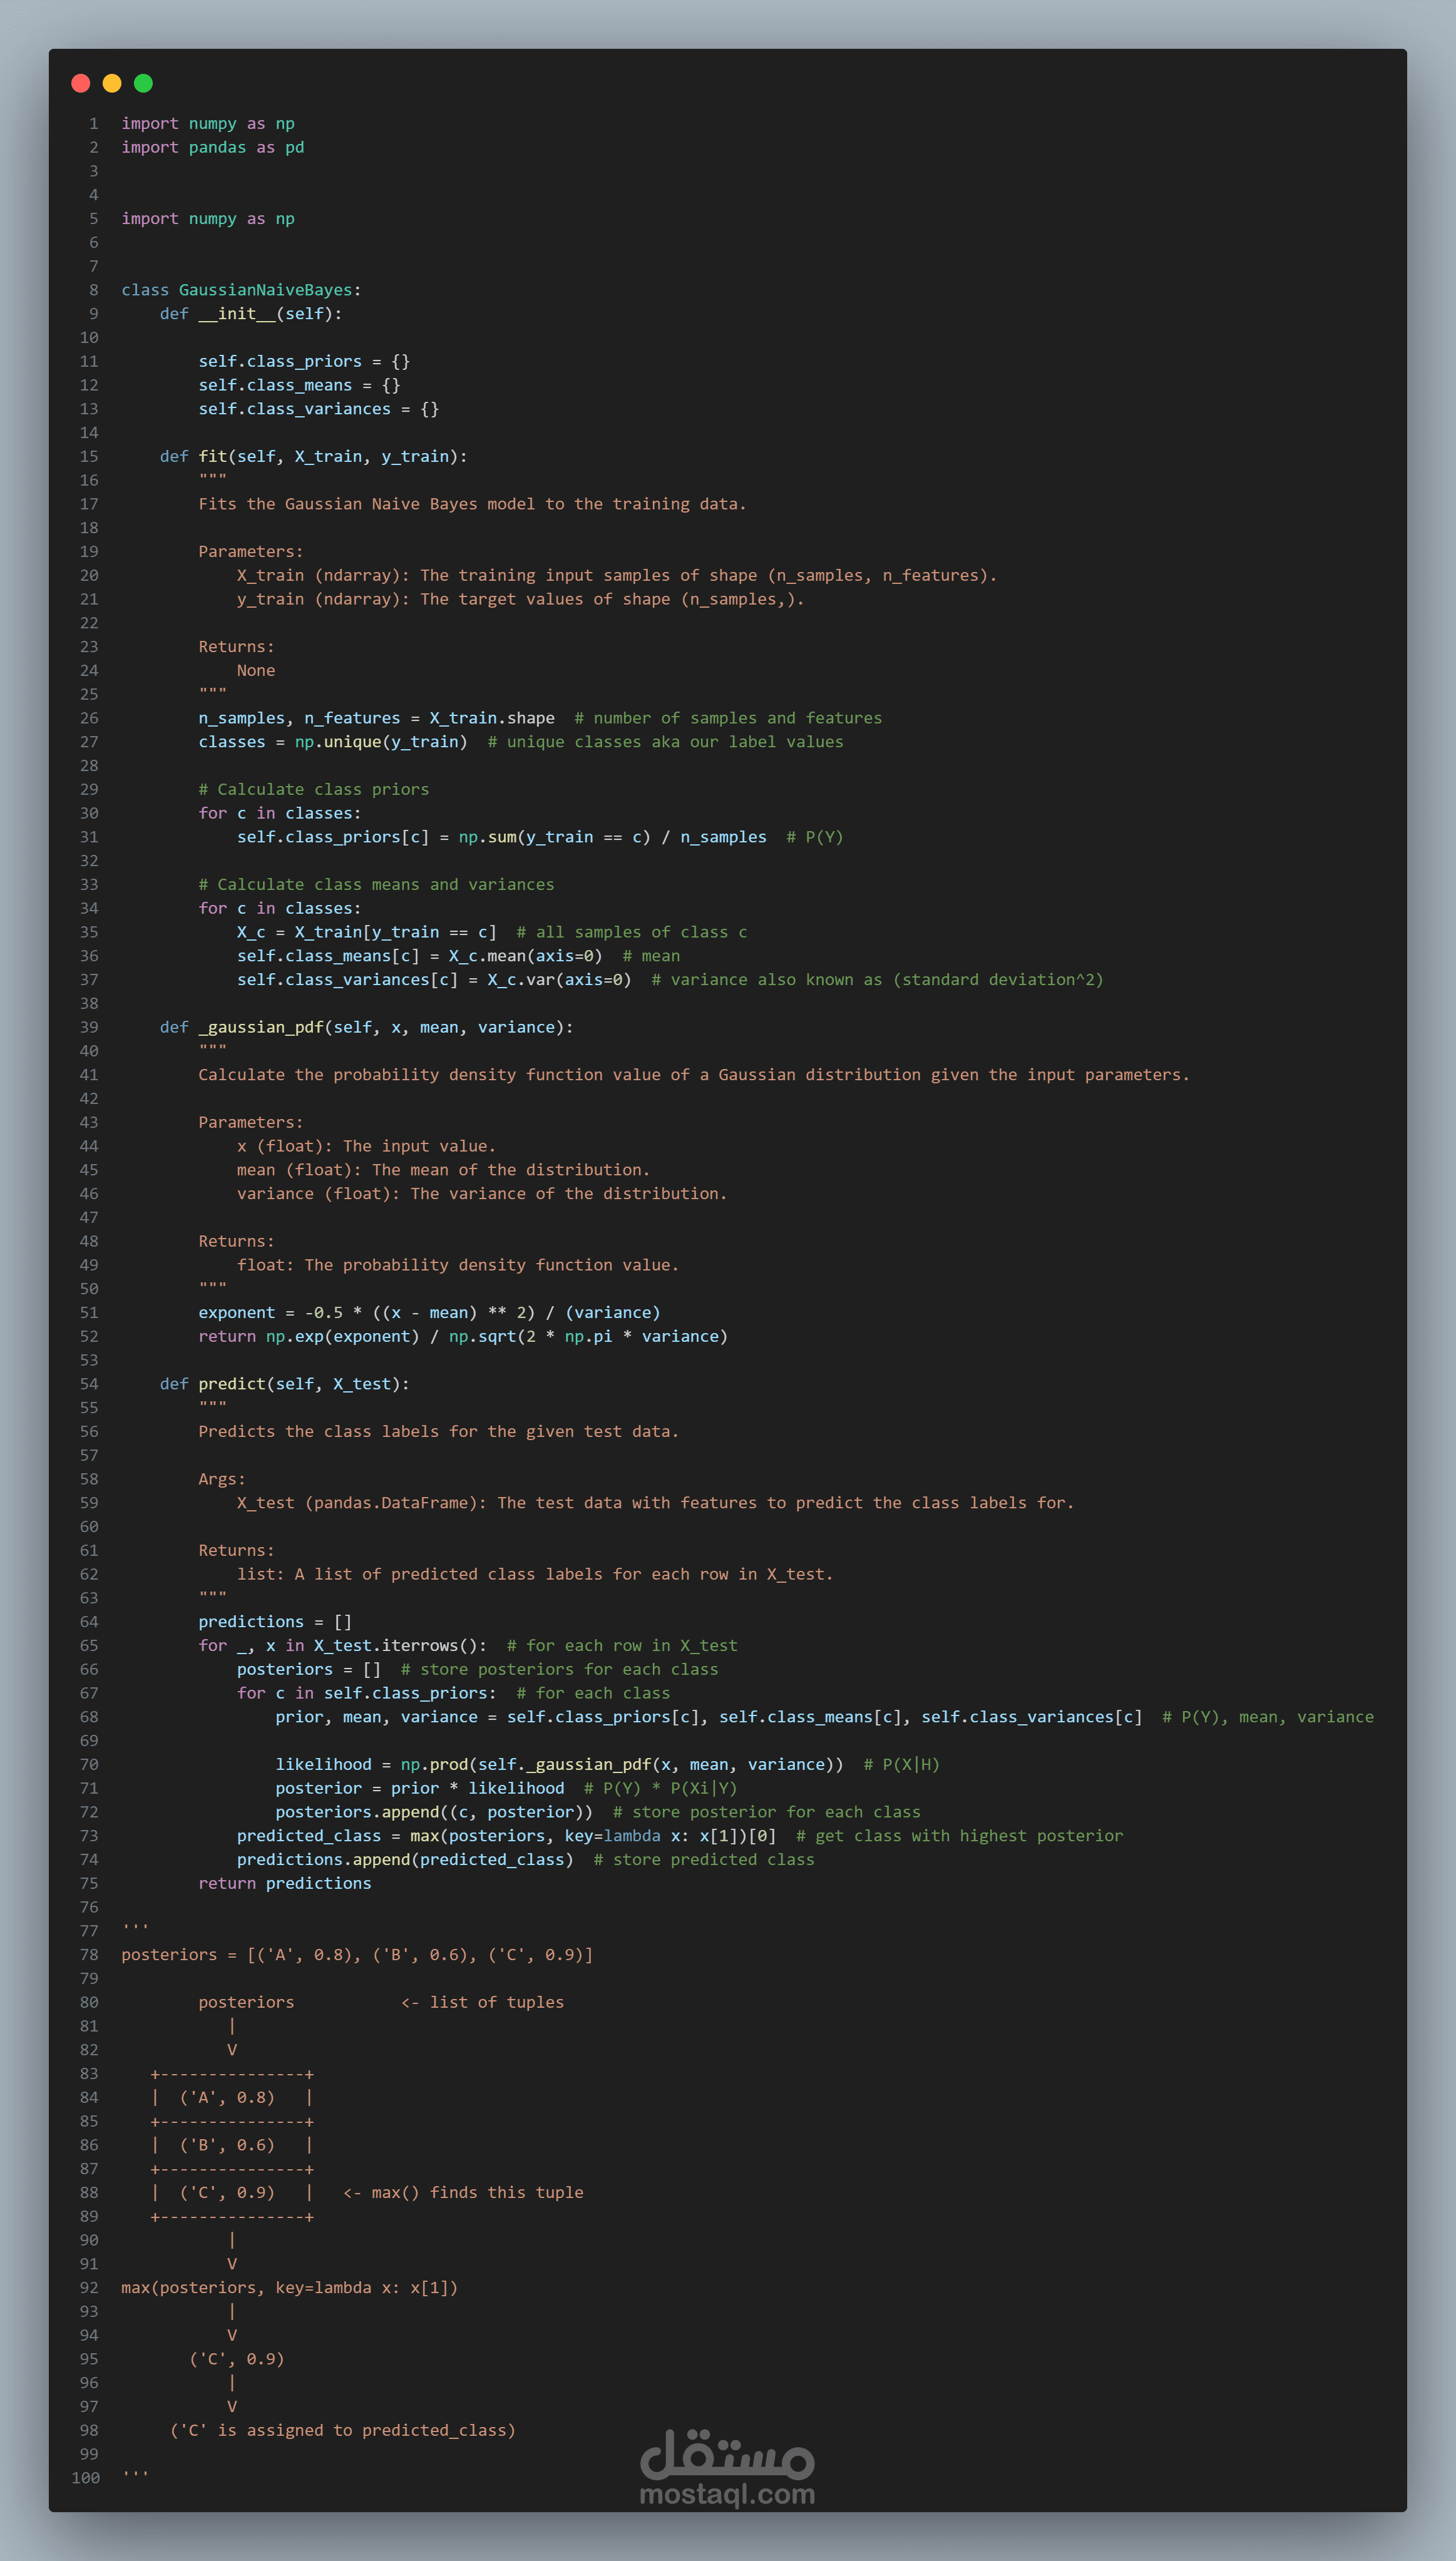The image size is (1456, 2561).
Task: Click the fit method name
Action: tap(213, 456)
